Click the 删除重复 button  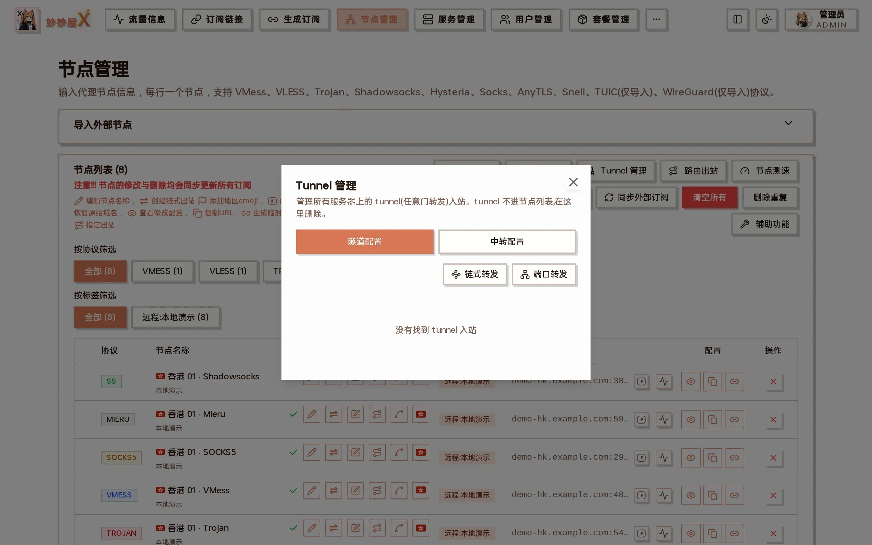coord(770,197)
